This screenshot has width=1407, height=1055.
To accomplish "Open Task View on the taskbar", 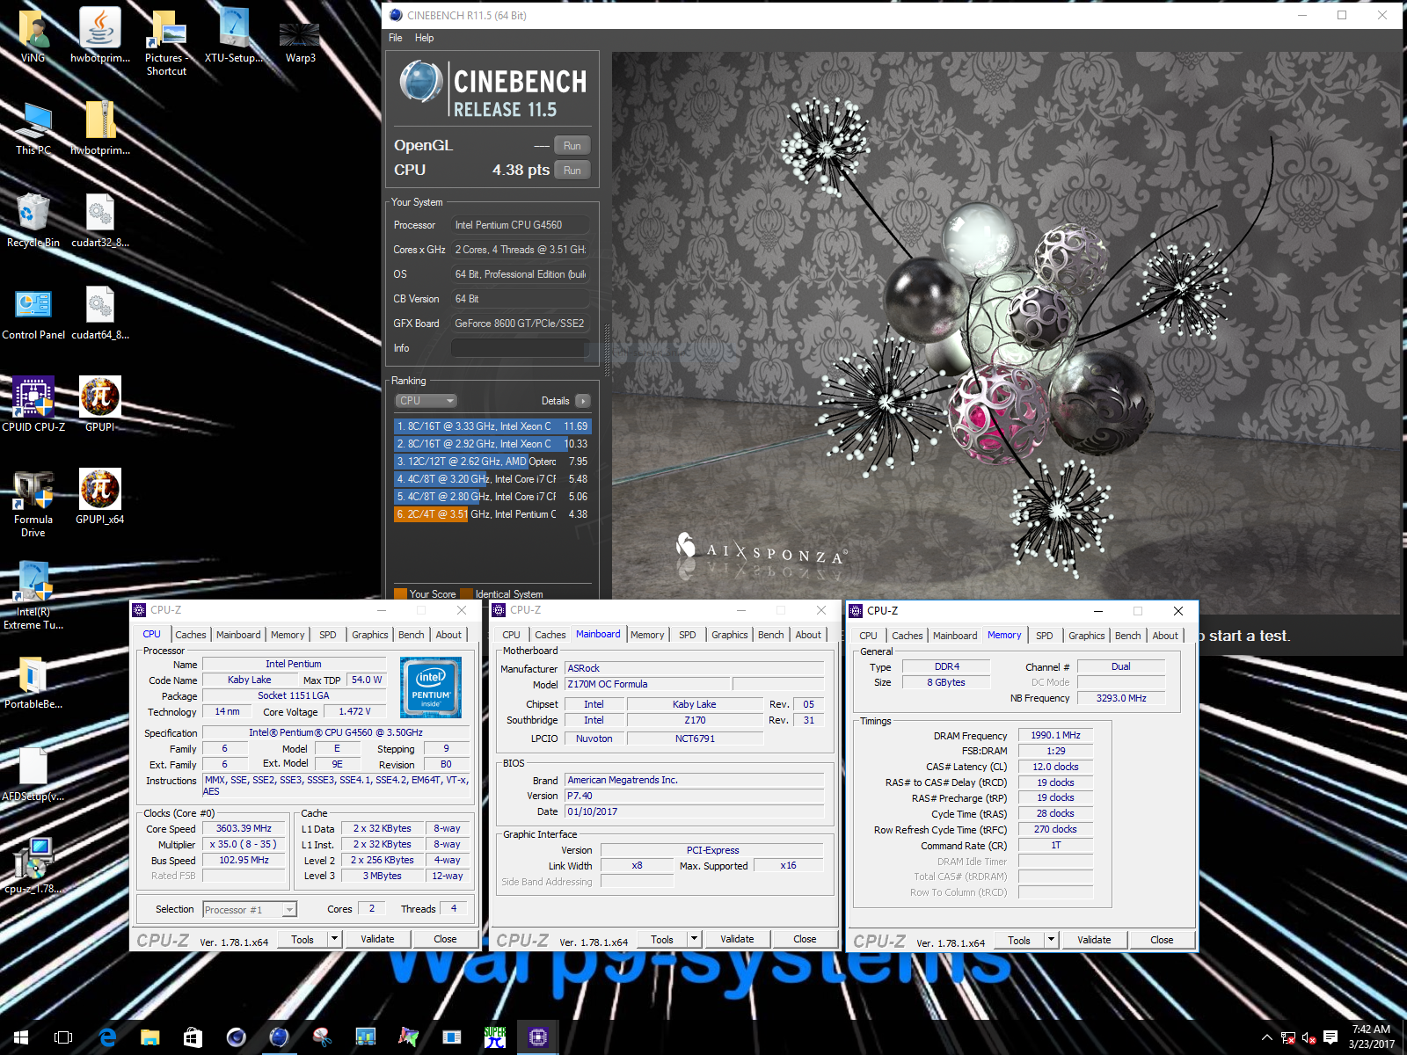I will click(x=63, y=1037).
